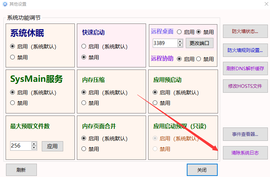Click the 最大预取文件数 heading
Screen dimensions: 270x177
[x=30, y=126]
